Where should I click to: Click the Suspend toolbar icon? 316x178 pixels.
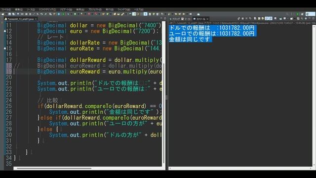[26, 14]
